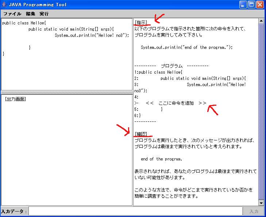
Task: Maximize the JAVA Programming Tool window
Action: click(251, 5)
